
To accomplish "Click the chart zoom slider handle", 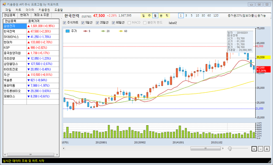I will (230, 149).
